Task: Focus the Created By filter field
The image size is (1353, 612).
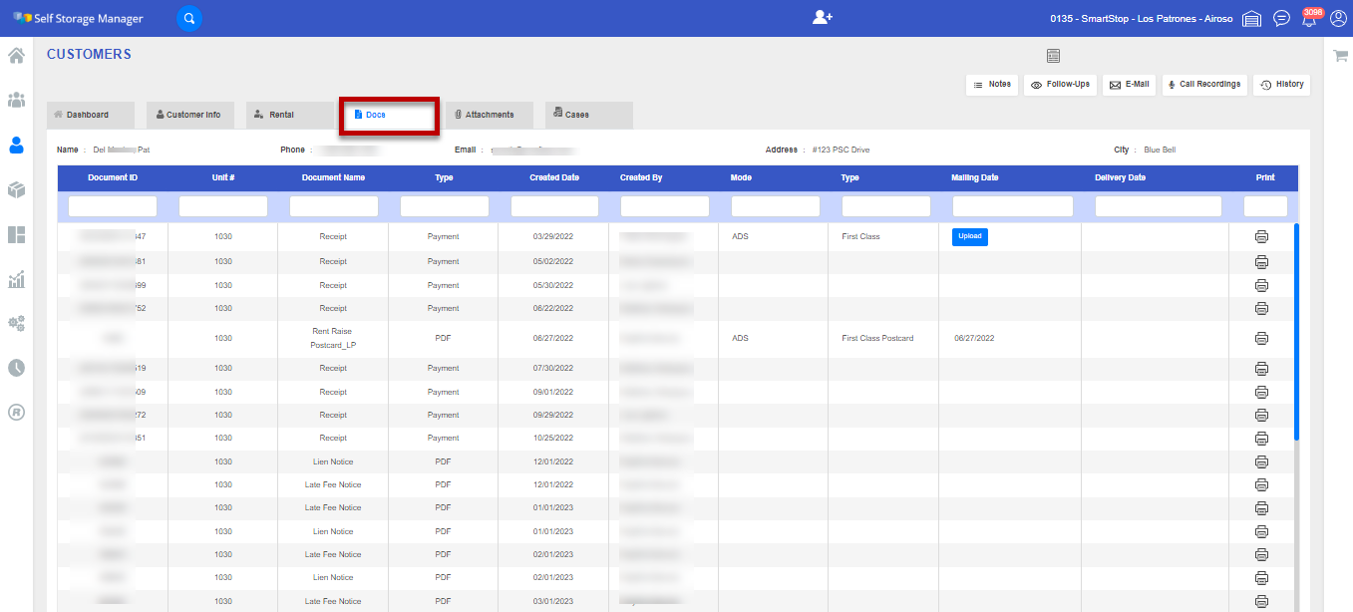Action: pos(665,206)
